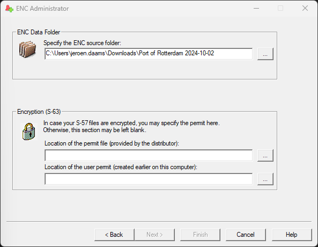Viewport: 318px width, 247px height.
Task: Click the ENC Administrator app icon in title bar
Action: (x=9, y=9)
